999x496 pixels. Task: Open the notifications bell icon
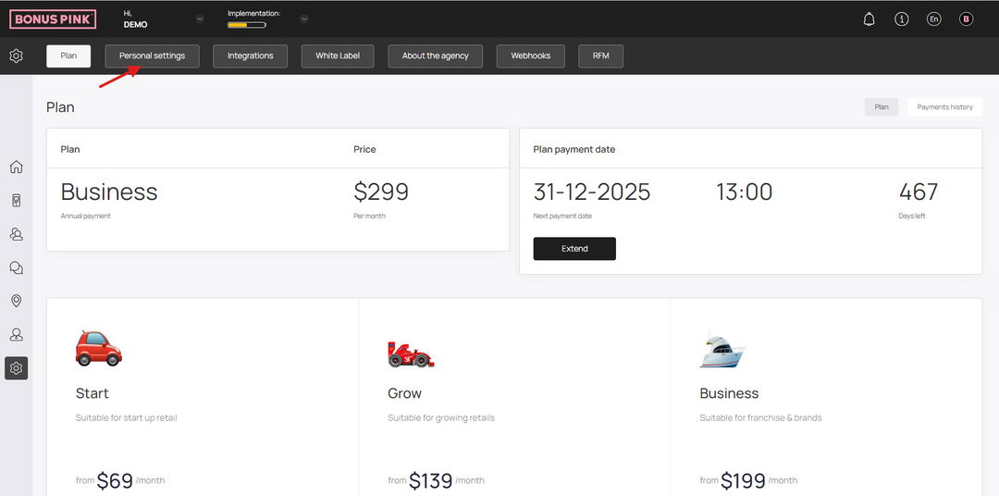coord(869,19)
